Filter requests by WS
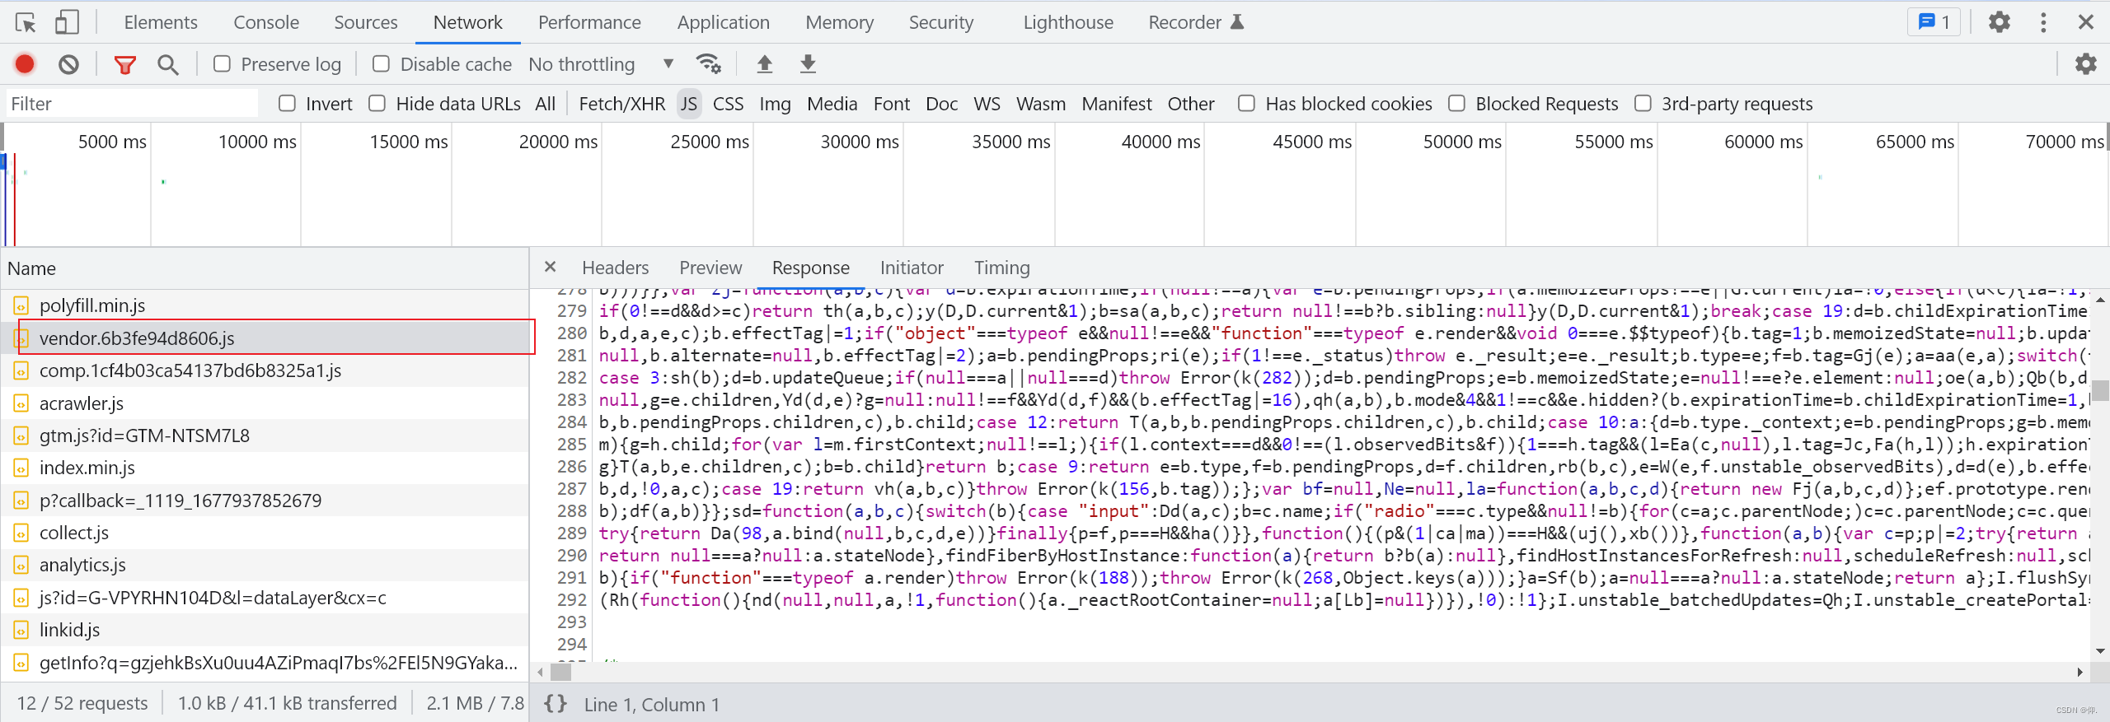Screen dimensions: 2110x722 click(x=987, y=104)
